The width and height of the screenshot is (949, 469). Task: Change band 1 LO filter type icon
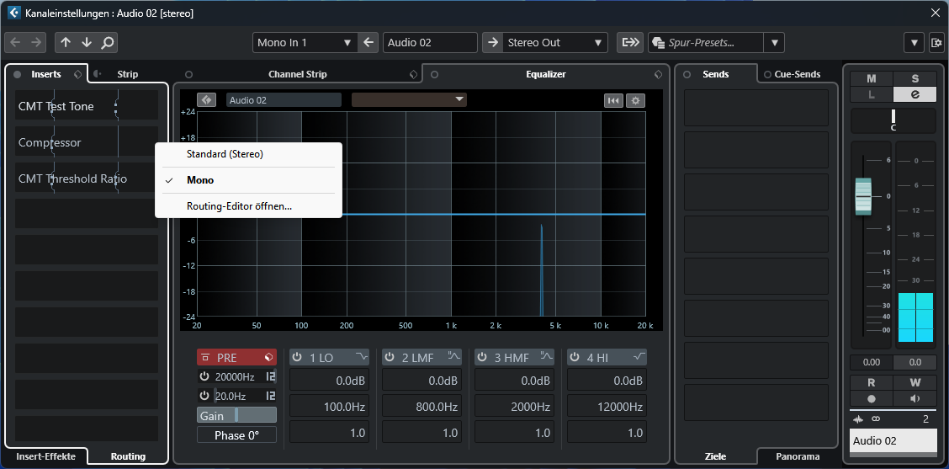pos(362,358)
